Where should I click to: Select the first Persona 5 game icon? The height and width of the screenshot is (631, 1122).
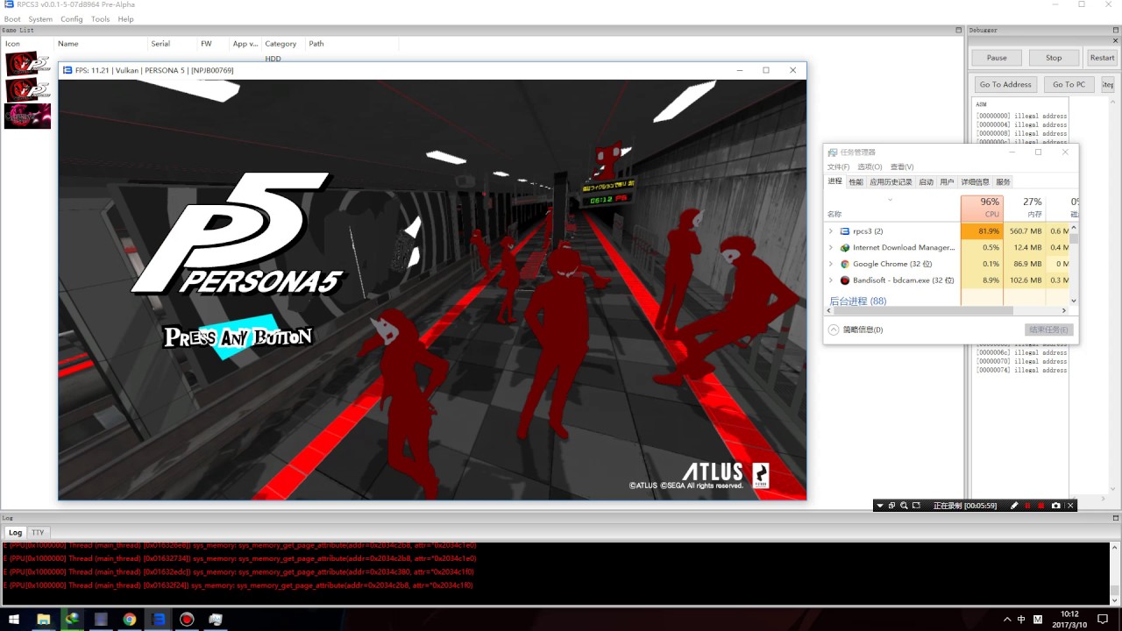28,64
